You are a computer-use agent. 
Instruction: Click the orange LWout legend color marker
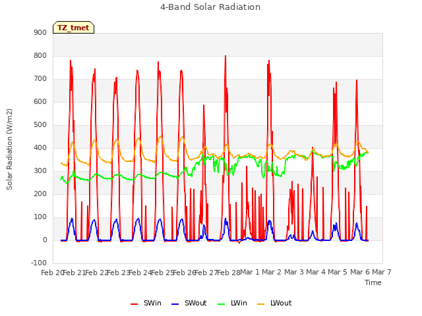click(261, 304)
